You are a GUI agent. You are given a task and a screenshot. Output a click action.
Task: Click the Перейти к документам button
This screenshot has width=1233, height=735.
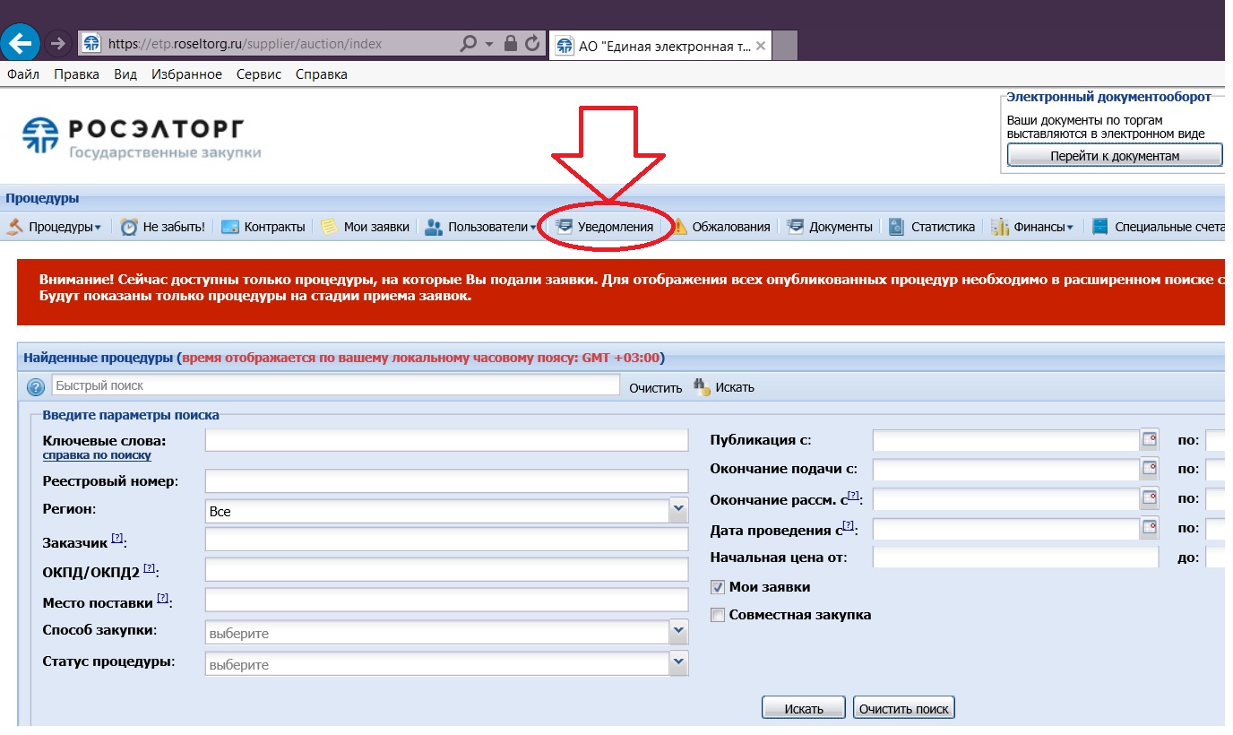click(1114, 156)
